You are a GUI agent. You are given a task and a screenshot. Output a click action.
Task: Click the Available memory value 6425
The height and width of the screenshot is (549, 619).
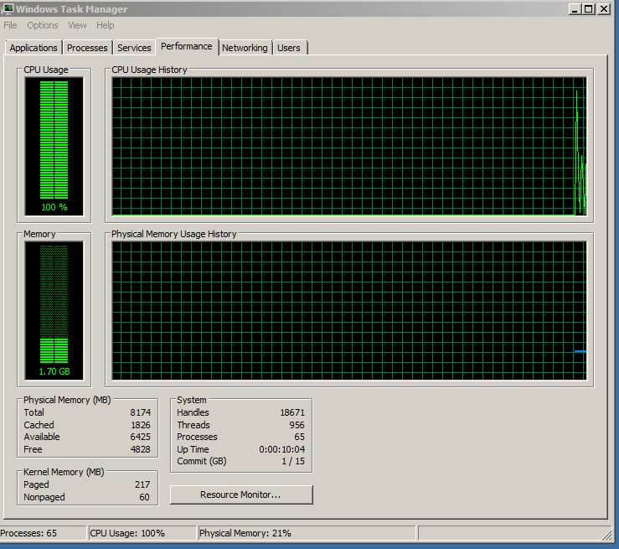[141, 437]
